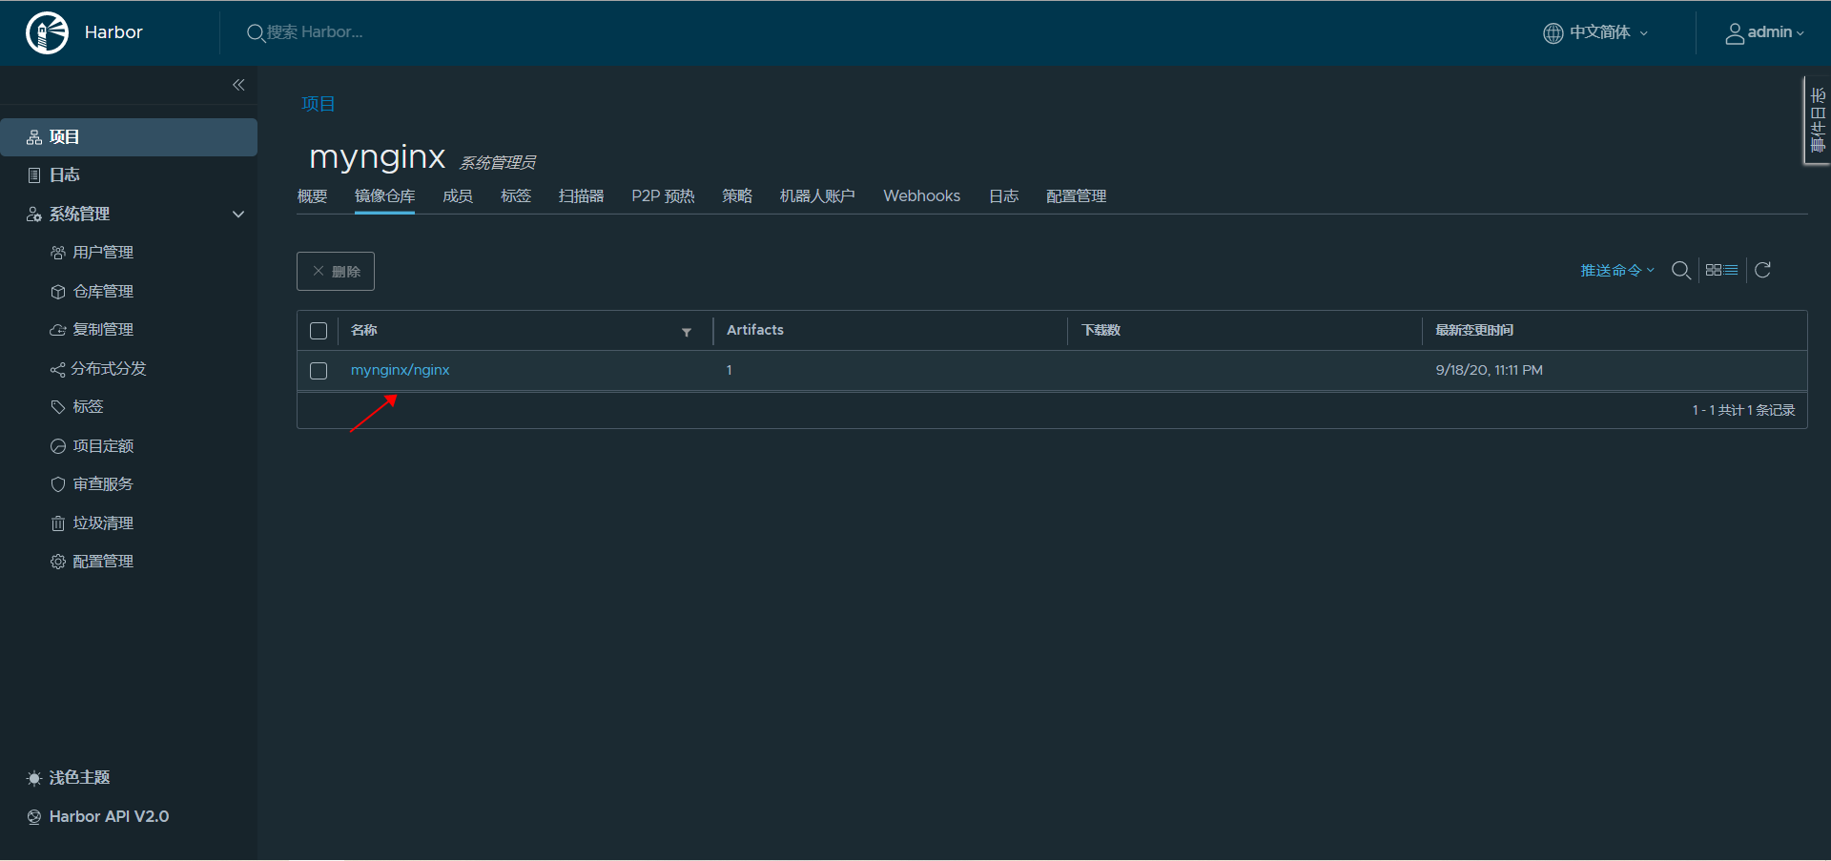This screenshot has height=861, width=1831.
Task: Select 项目定额 in the sidebar
Action: pyautogui.click(x=103, y=446)
